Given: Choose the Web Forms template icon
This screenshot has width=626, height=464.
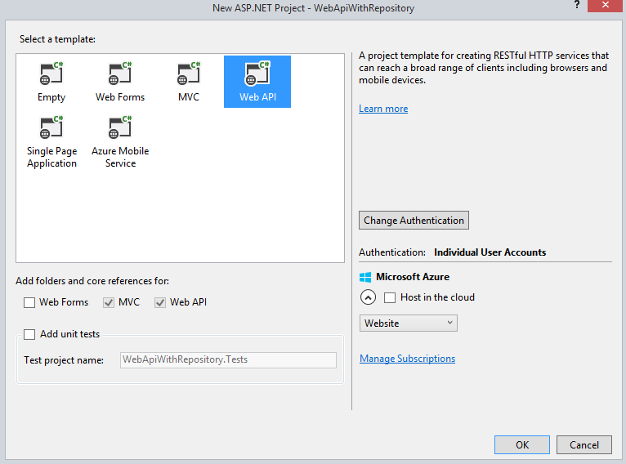Looking at the screenshot, I should 120,74.
